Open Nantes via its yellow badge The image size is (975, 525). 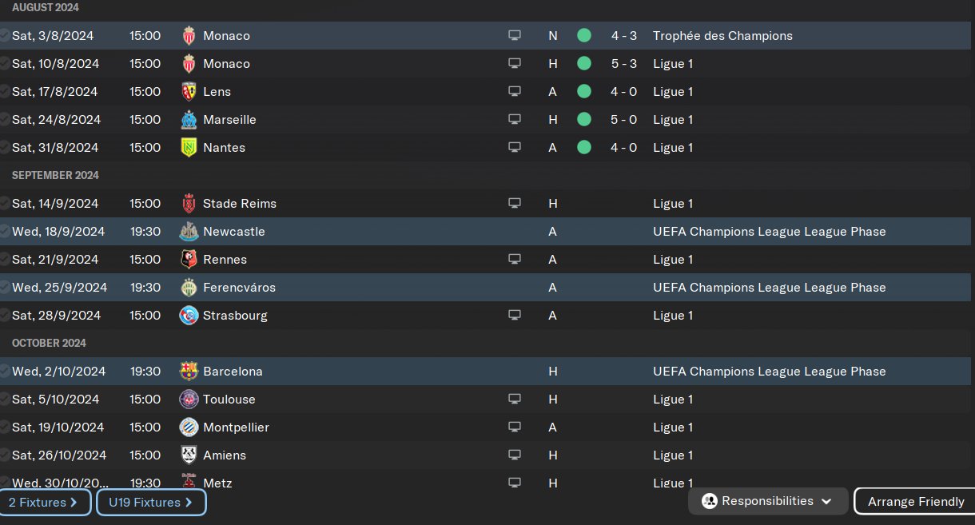pos(189,148)
